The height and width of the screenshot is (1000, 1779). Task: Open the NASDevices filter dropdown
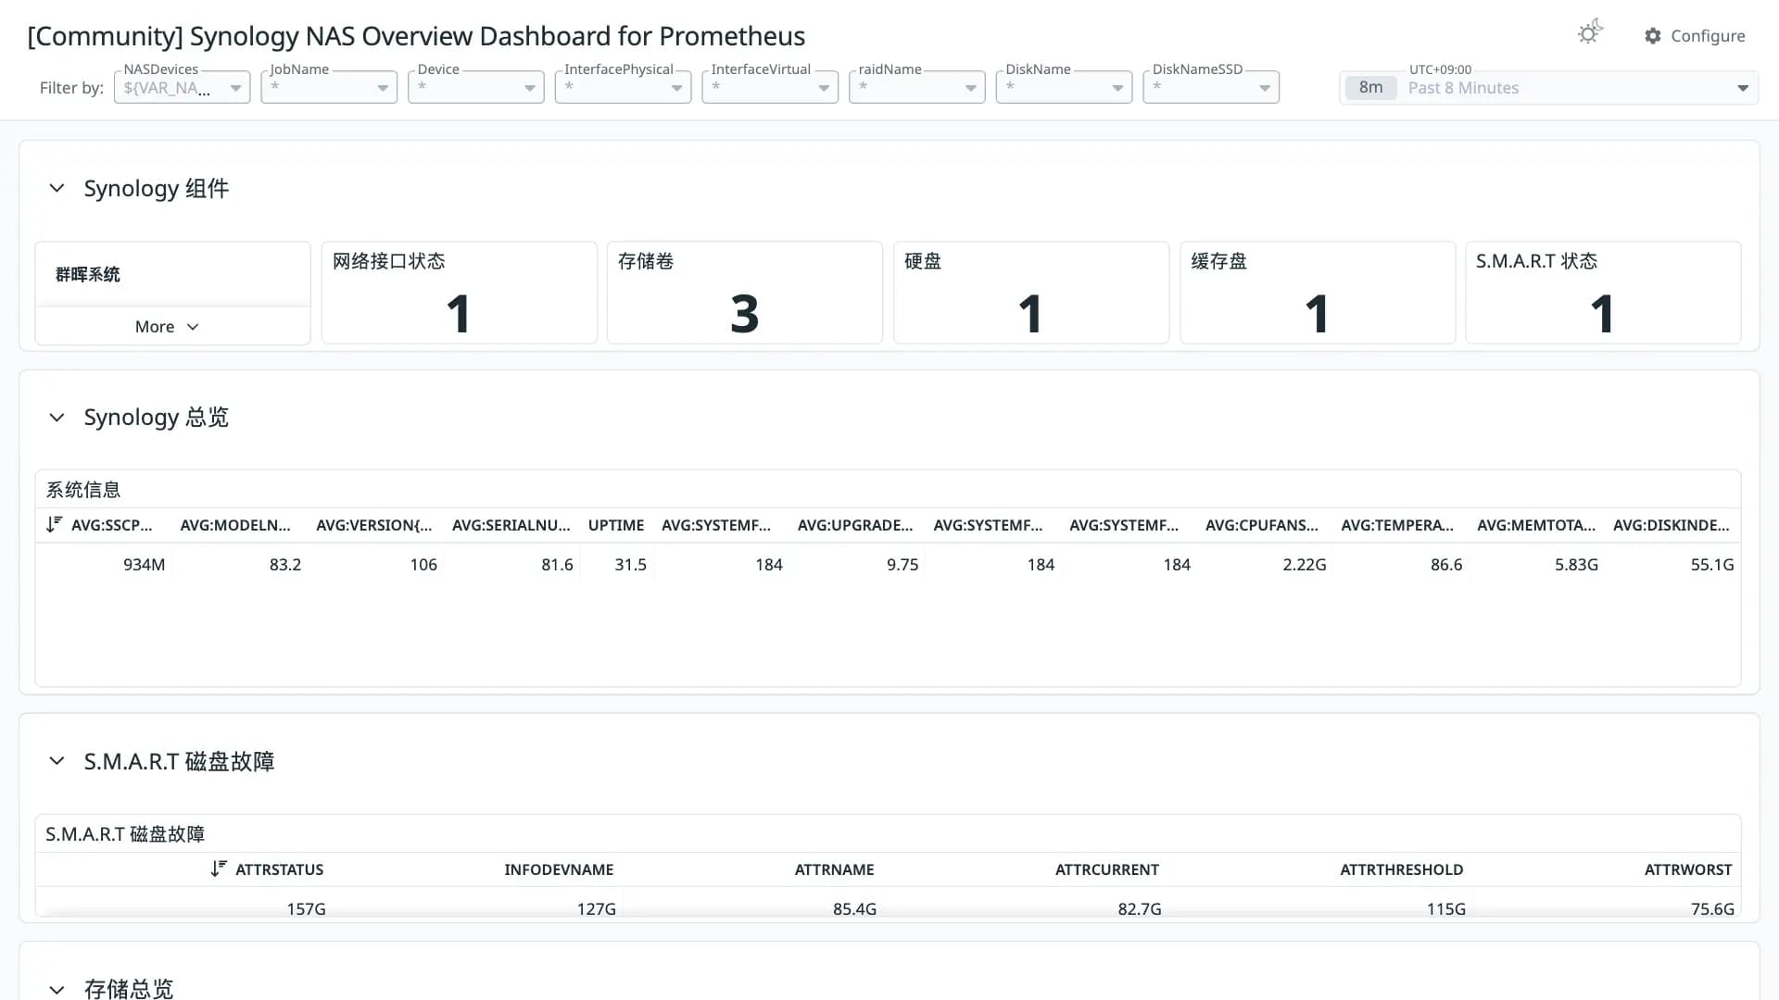click(x=182, y=87)
